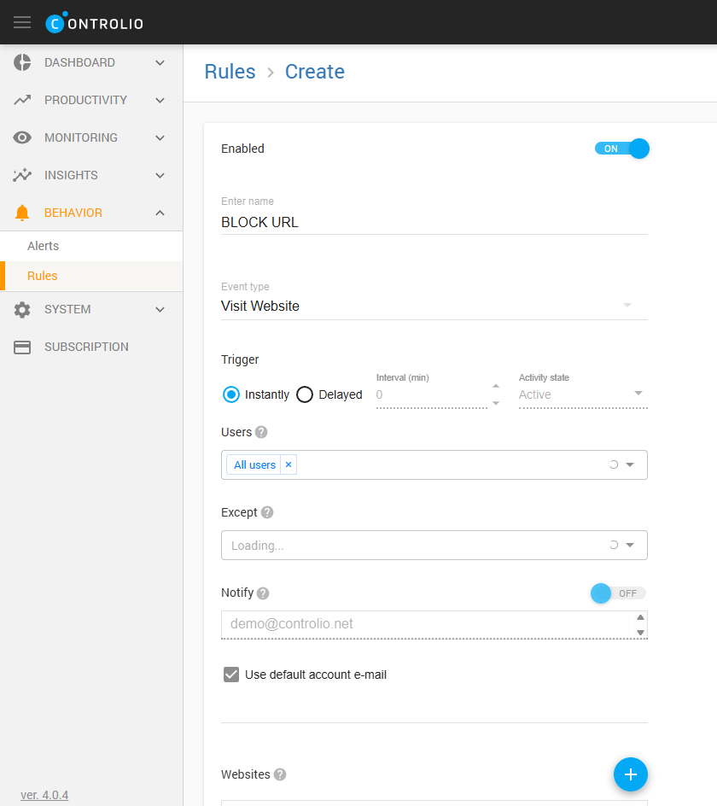Select the Delayed trigger option

(305, 394)
